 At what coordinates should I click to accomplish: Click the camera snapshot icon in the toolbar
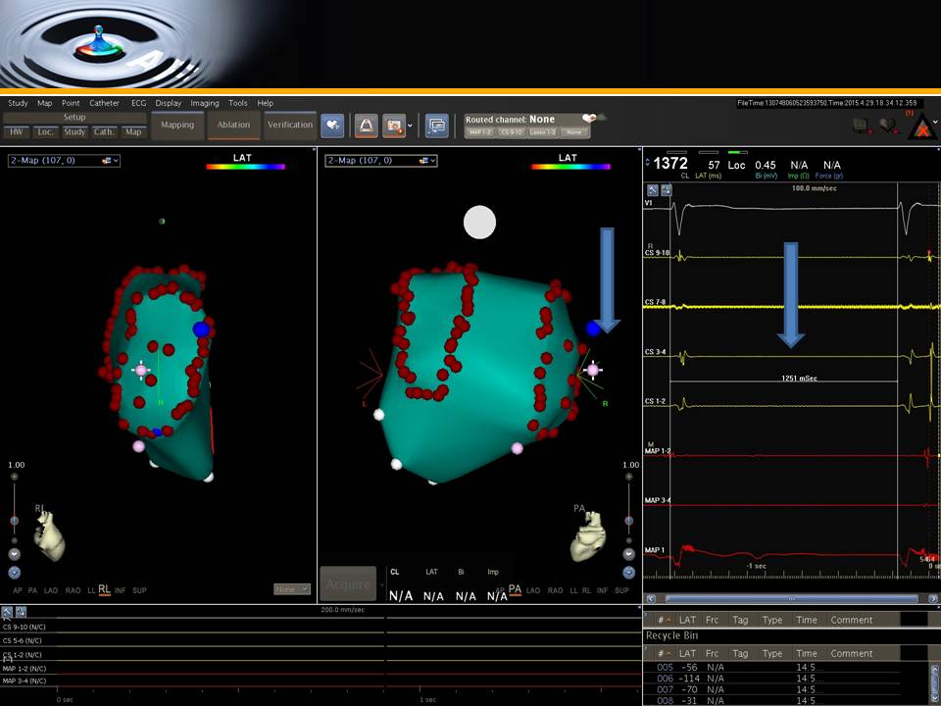point(395,126)
